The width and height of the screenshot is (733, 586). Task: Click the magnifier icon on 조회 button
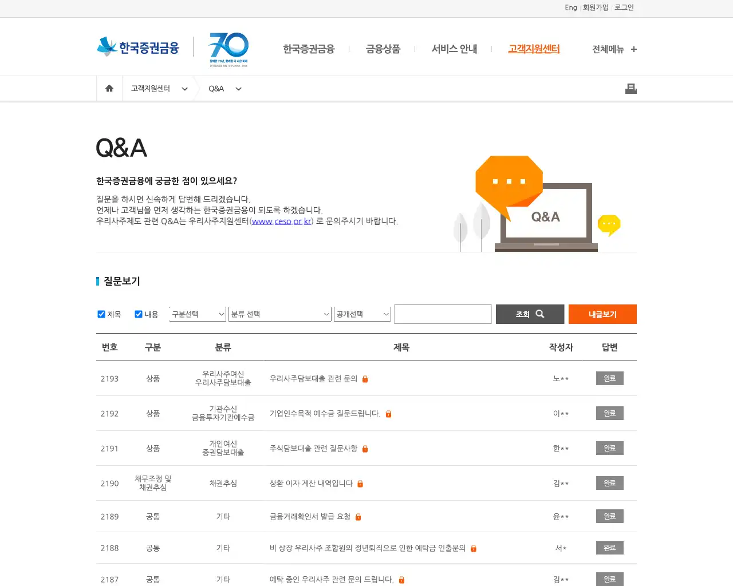pyautogui.click(x=540, y=314)
